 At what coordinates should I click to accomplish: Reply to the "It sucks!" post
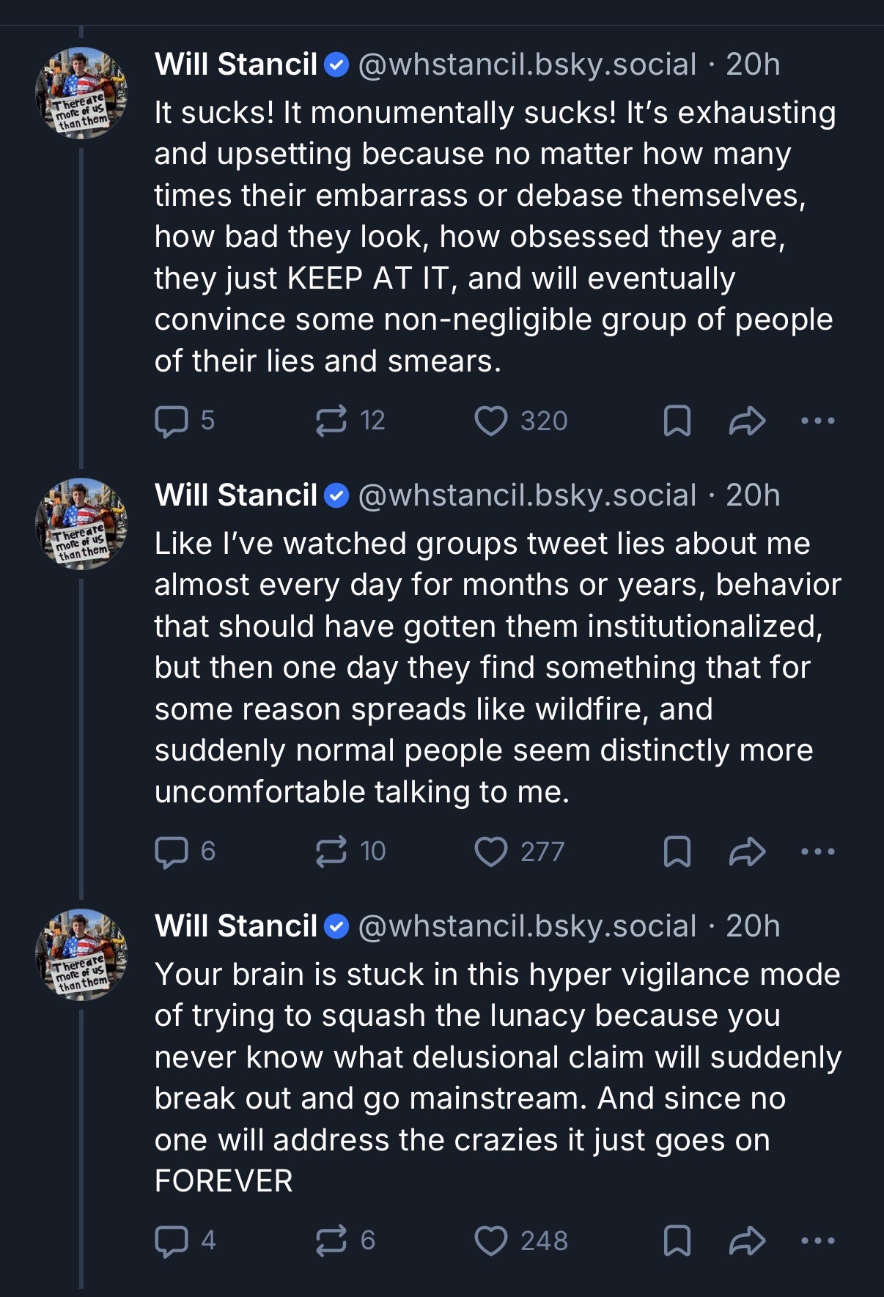tap(172, 421)
